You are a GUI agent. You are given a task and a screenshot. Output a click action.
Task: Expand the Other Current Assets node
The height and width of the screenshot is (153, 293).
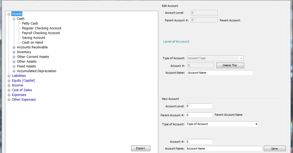click(14, 57)
